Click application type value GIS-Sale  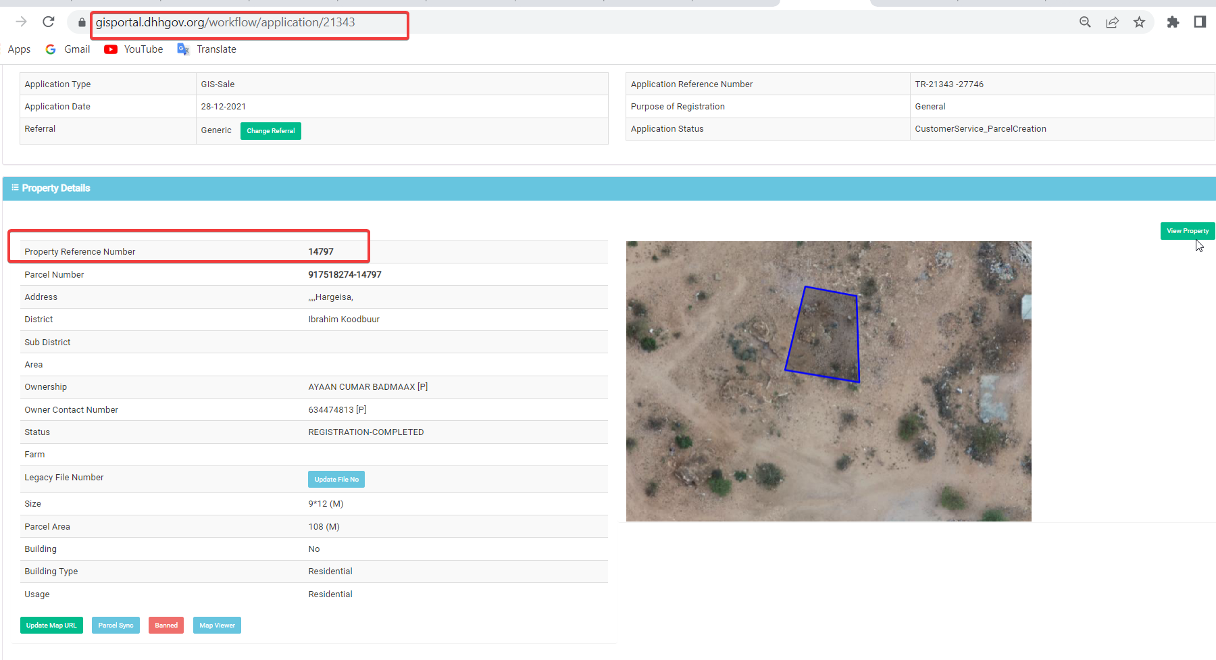(218, 84)
